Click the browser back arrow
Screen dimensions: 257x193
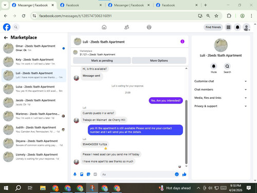(6, 16)
